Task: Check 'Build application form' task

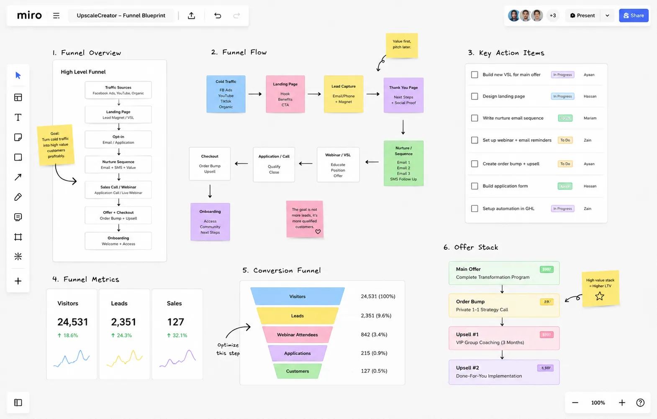Action: [475, 186]
